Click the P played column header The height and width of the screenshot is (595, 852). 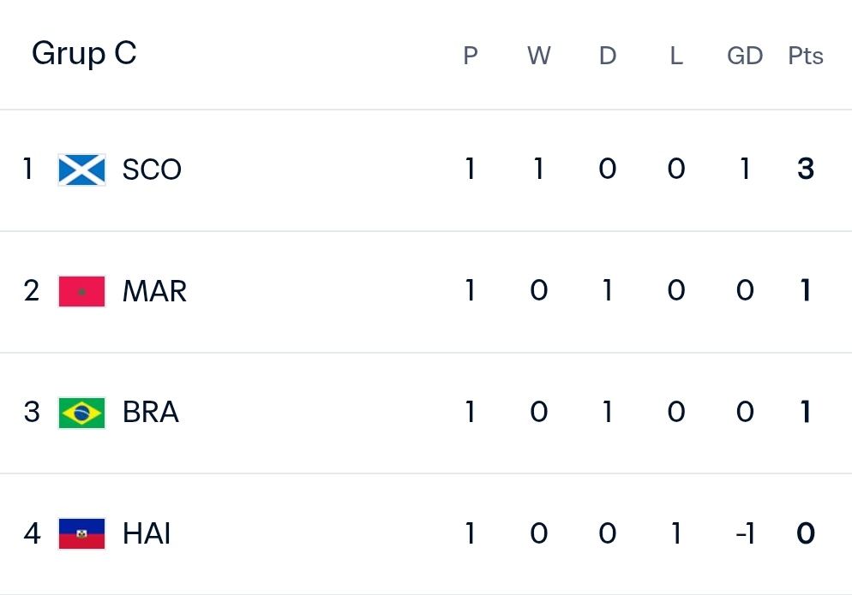(471, 56)
